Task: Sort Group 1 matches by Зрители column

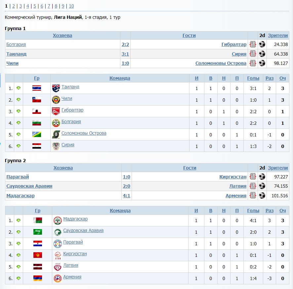Action: pyautogui.click(x=278, y=35)
